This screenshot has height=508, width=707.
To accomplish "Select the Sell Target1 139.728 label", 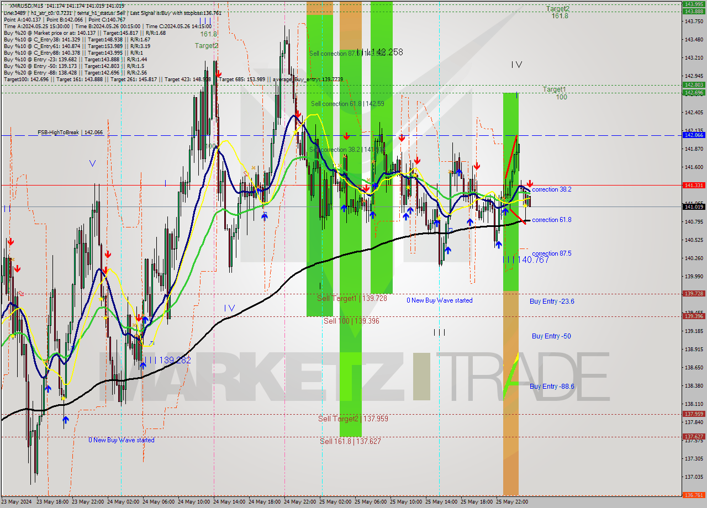I will click(352, 298).
